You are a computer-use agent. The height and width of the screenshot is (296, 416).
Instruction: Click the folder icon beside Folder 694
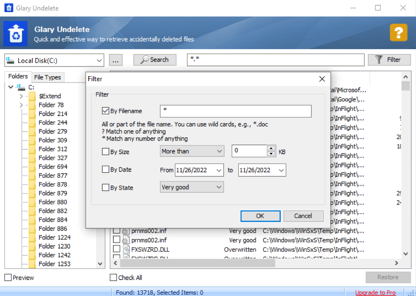pyautogui.click(x=32, y=167)
